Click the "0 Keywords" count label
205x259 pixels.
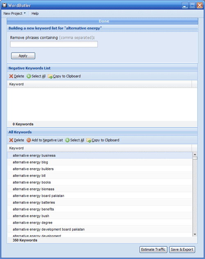click(23, 124)
